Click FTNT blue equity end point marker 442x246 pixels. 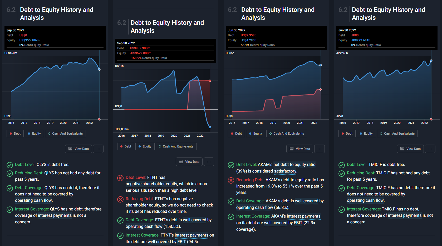pos(210,127)
